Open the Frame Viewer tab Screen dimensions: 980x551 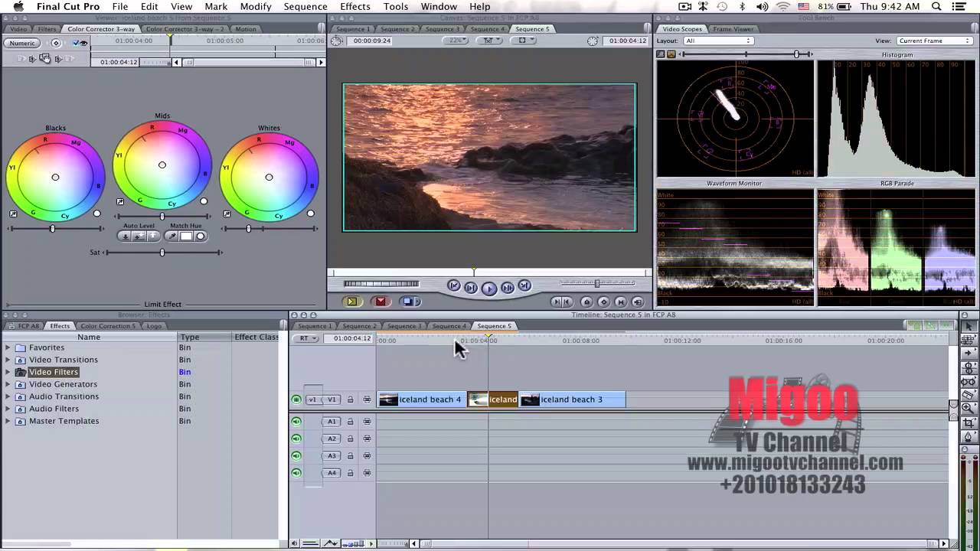tap(733, 29)
